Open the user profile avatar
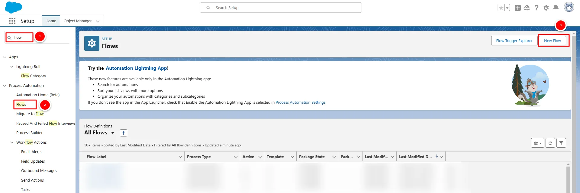 [x=569, y=7]
